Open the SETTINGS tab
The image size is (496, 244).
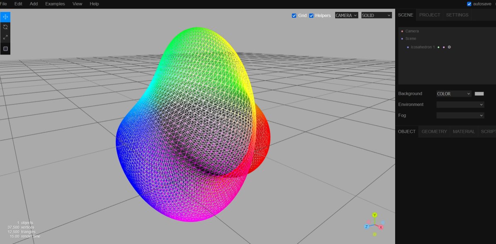(x=457, y=15)
